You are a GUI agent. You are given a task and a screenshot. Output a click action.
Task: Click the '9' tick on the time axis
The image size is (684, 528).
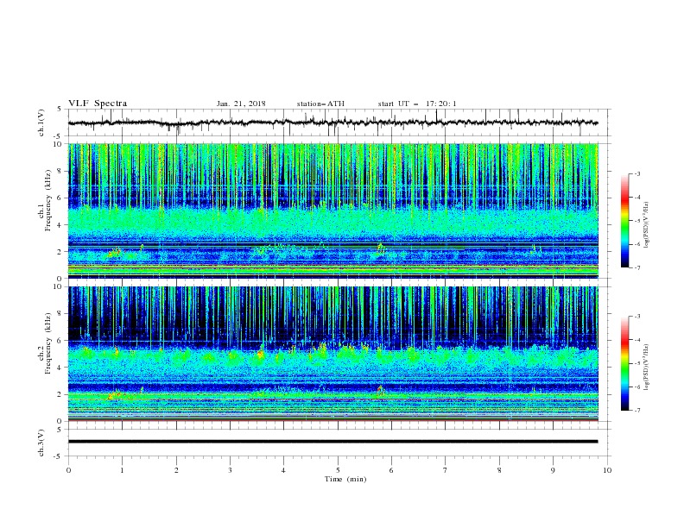(553, 470)
